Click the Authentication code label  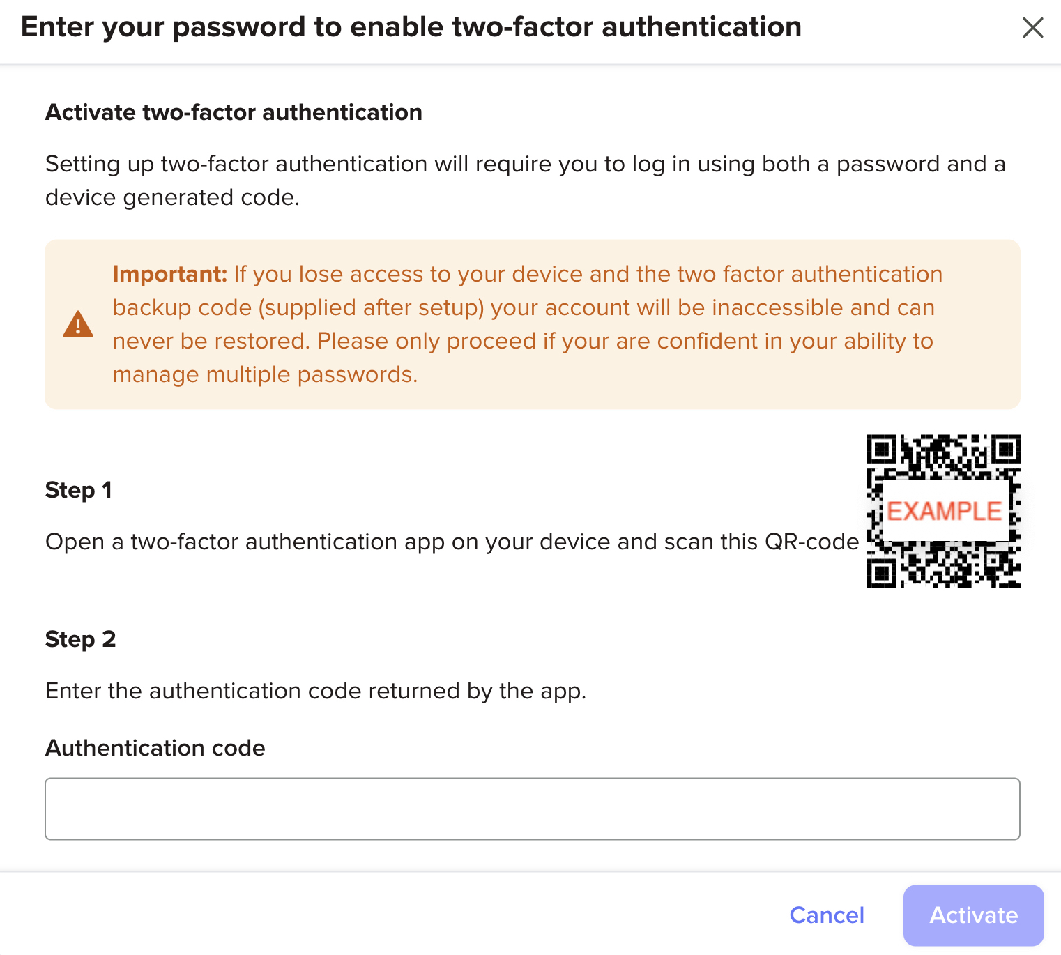point(155,747)
